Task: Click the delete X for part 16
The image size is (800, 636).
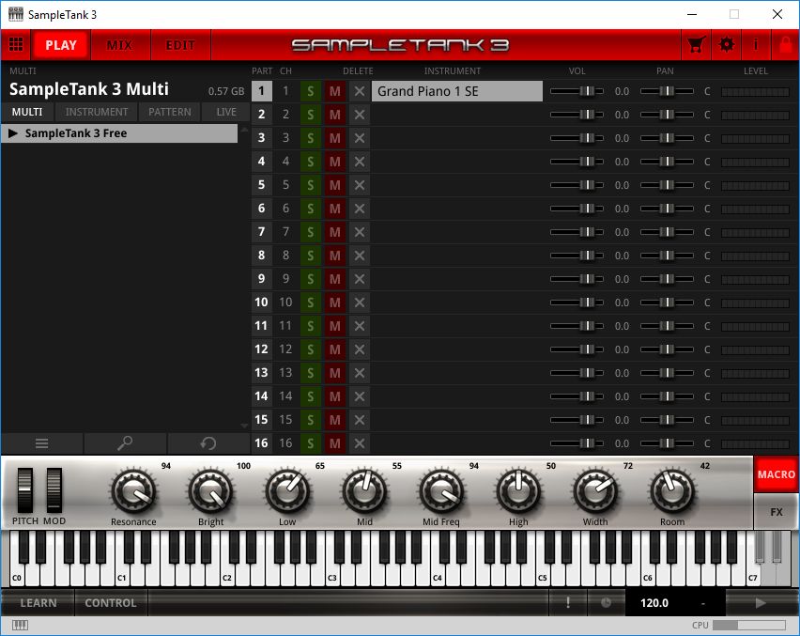Action: tap(360, 443)
